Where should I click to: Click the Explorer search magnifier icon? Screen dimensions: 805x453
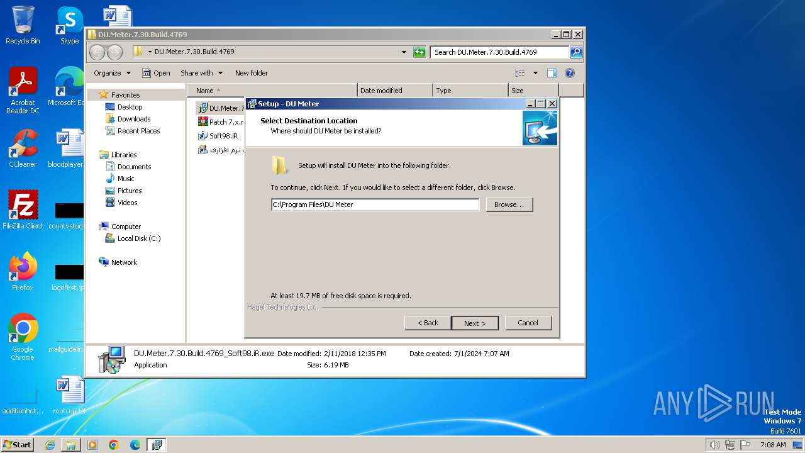point(576,52)
